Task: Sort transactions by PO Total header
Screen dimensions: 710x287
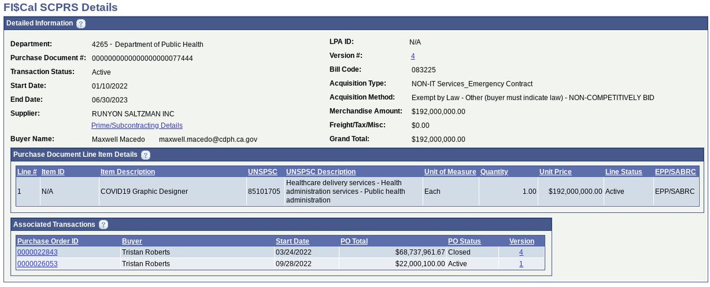Action: click(354, 241)
